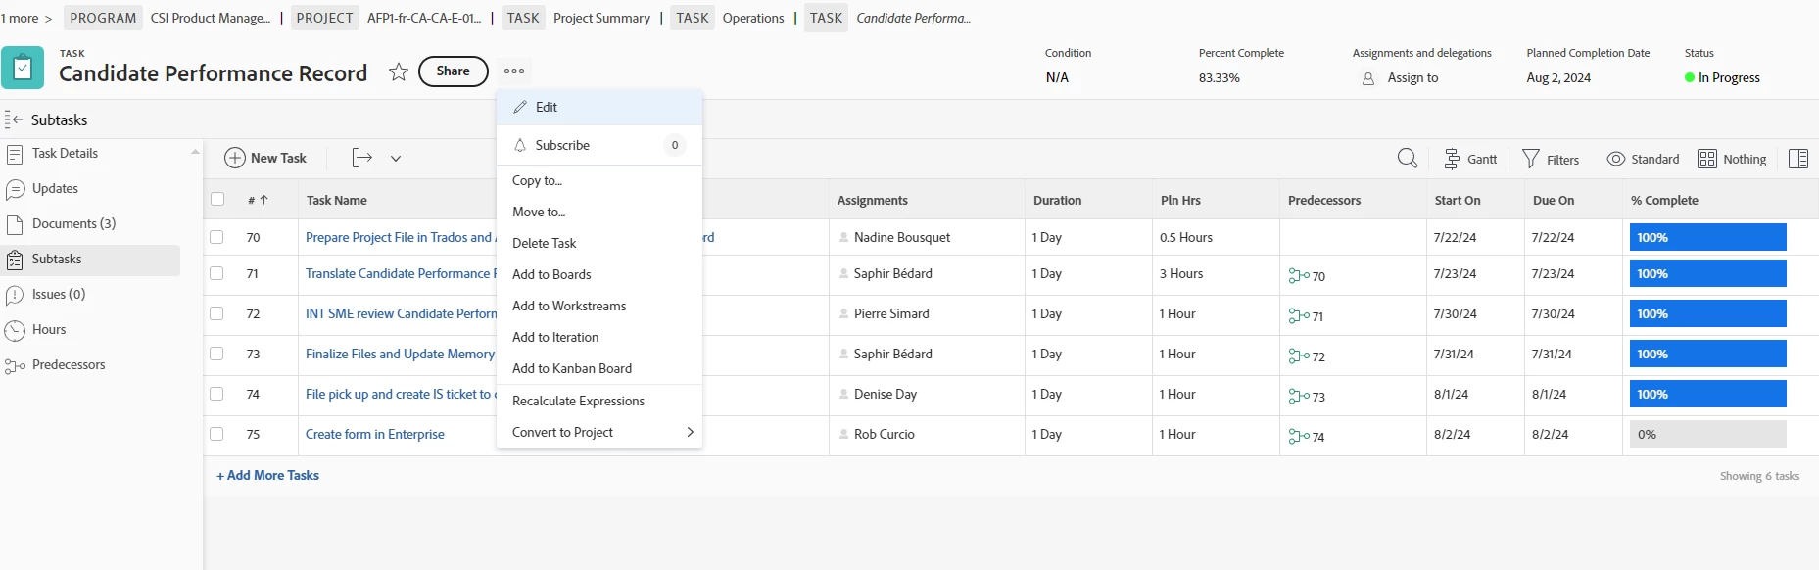Click the favorite star icon

398,71
